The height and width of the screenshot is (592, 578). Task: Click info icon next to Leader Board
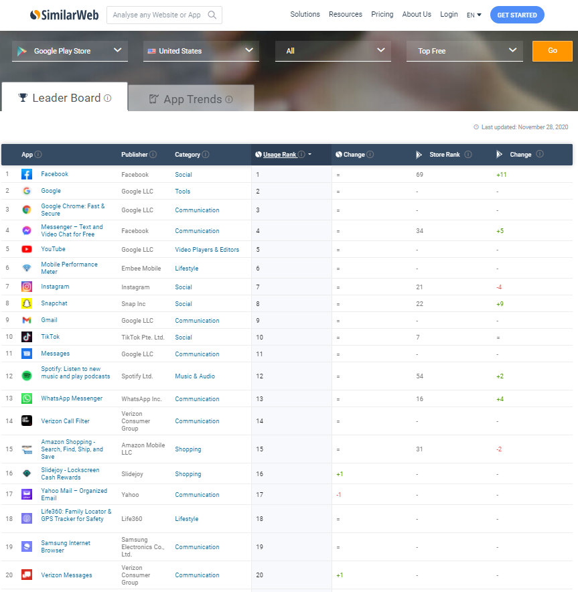[108, 98]
